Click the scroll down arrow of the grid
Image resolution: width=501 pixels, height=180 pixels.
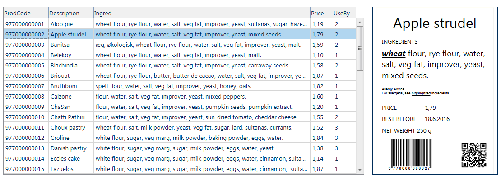360,171
